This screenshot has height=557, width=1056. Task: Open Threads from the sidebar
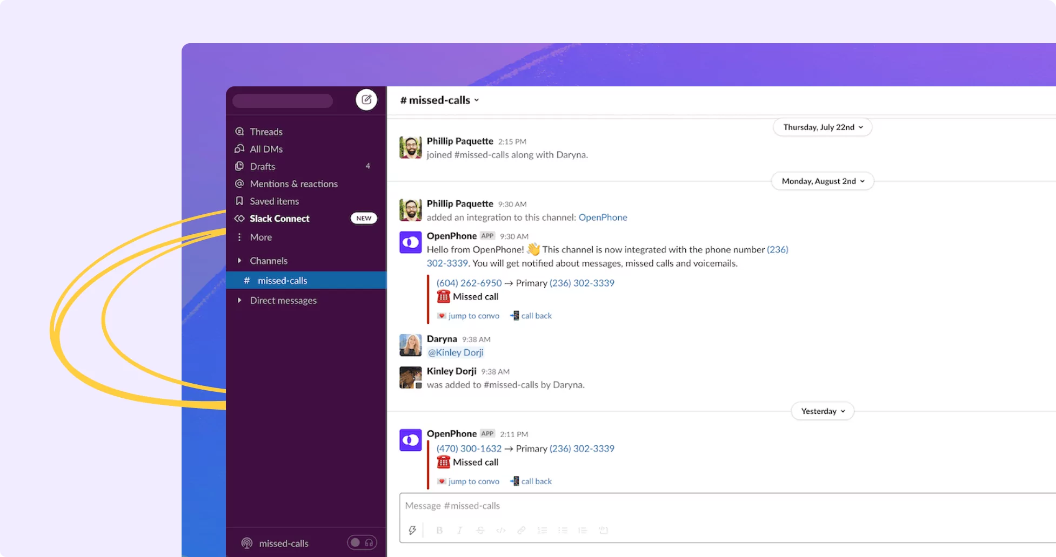point(266,131)
